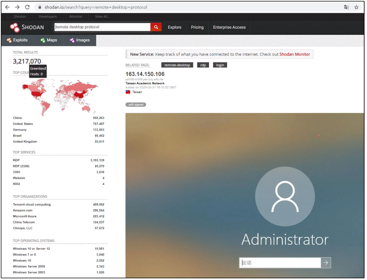The image size is (367, 280).
Task: Filter by China Telecom organization
Action: [x=24, y=222]
